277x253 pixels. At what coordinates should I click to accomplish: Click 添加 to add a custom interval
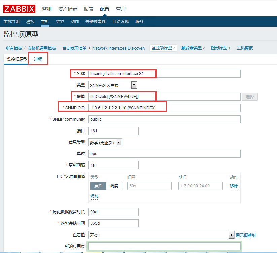94,196
